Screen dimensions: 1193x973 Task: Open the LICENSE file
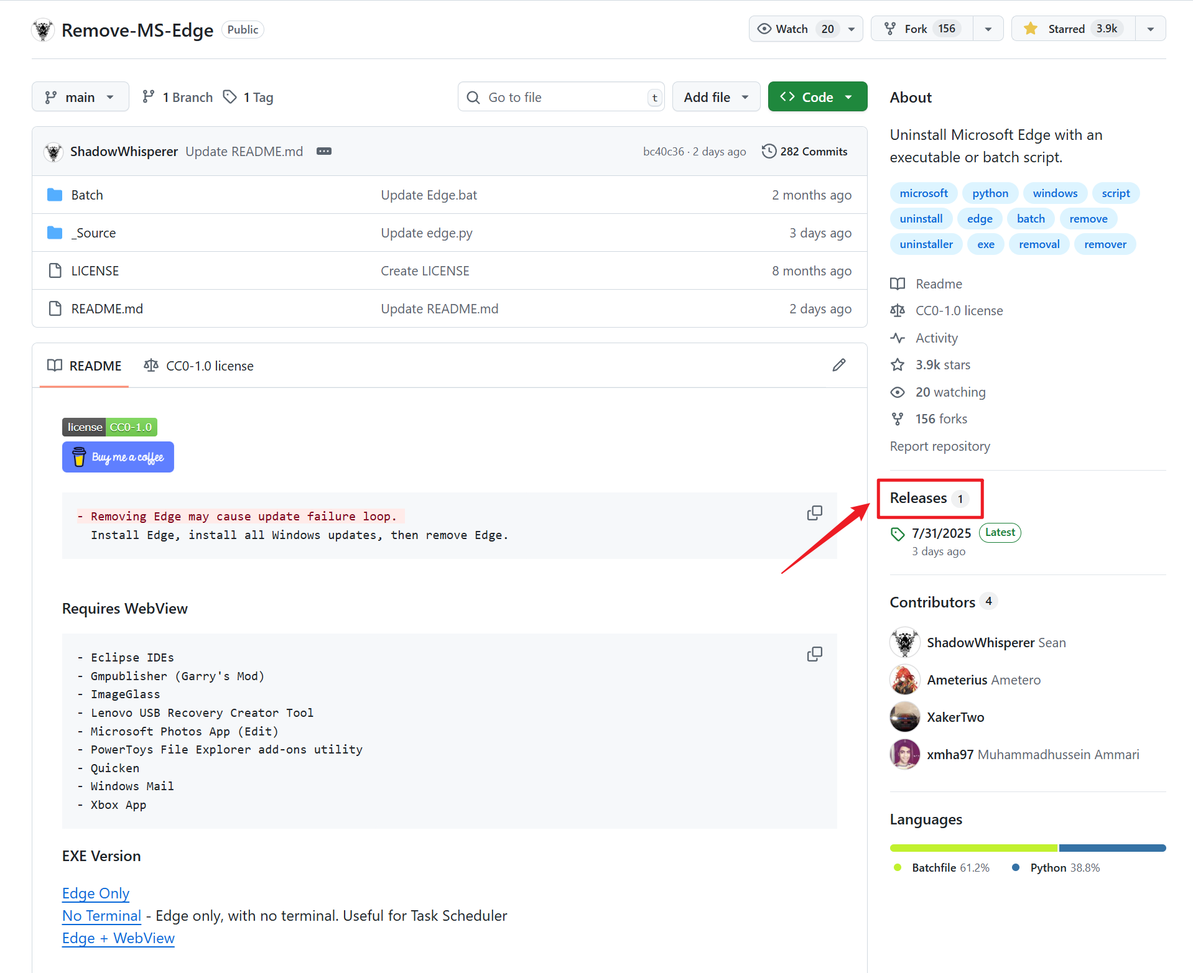coord(95,271)
